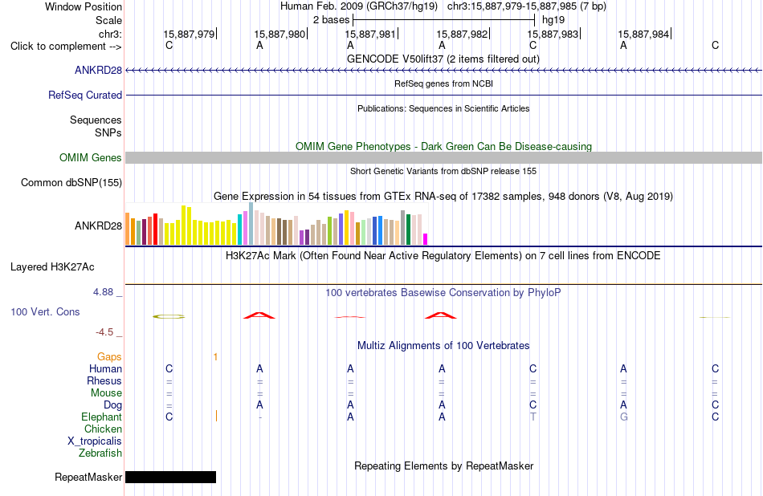763x496 pixels.
Task: Click coordinate label 15,887,983
Action: click(x=553, y=34)
